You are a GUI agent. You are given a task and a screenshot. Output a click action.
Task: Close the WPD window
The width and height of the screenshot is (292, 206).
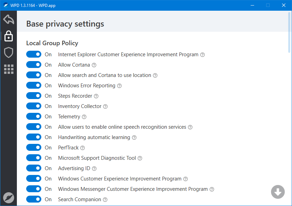pyautogui.click(x=284, y=5)
